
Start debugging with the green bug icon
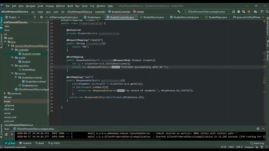239,12
